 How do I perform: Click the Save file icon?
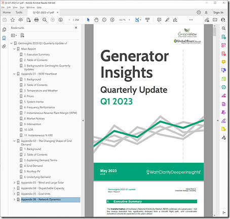click(x=5, y=20)
